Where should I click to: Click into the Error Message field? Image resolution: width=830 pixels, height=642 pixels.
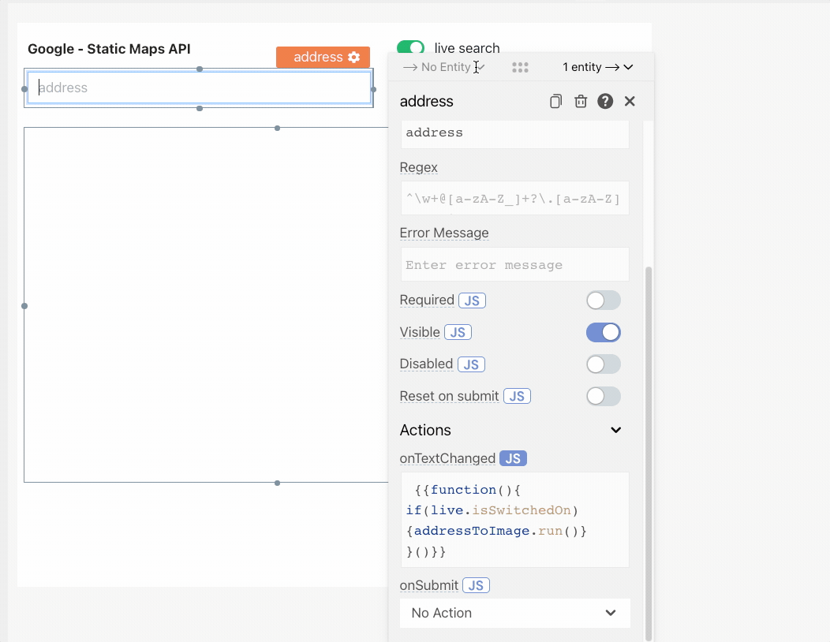click(x=514, y=265)
